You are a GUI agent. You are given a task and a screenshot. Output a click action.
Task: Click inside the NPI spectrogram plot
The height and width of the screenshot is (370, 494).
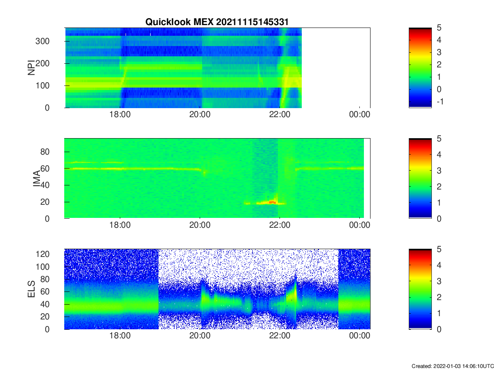tap(217, 68)
